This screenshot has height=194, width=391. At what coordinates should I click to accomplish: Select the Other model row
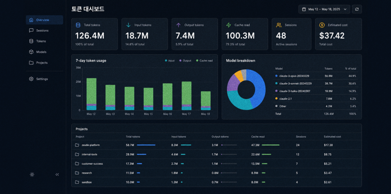pyautogui.click(x=315, y=106)
